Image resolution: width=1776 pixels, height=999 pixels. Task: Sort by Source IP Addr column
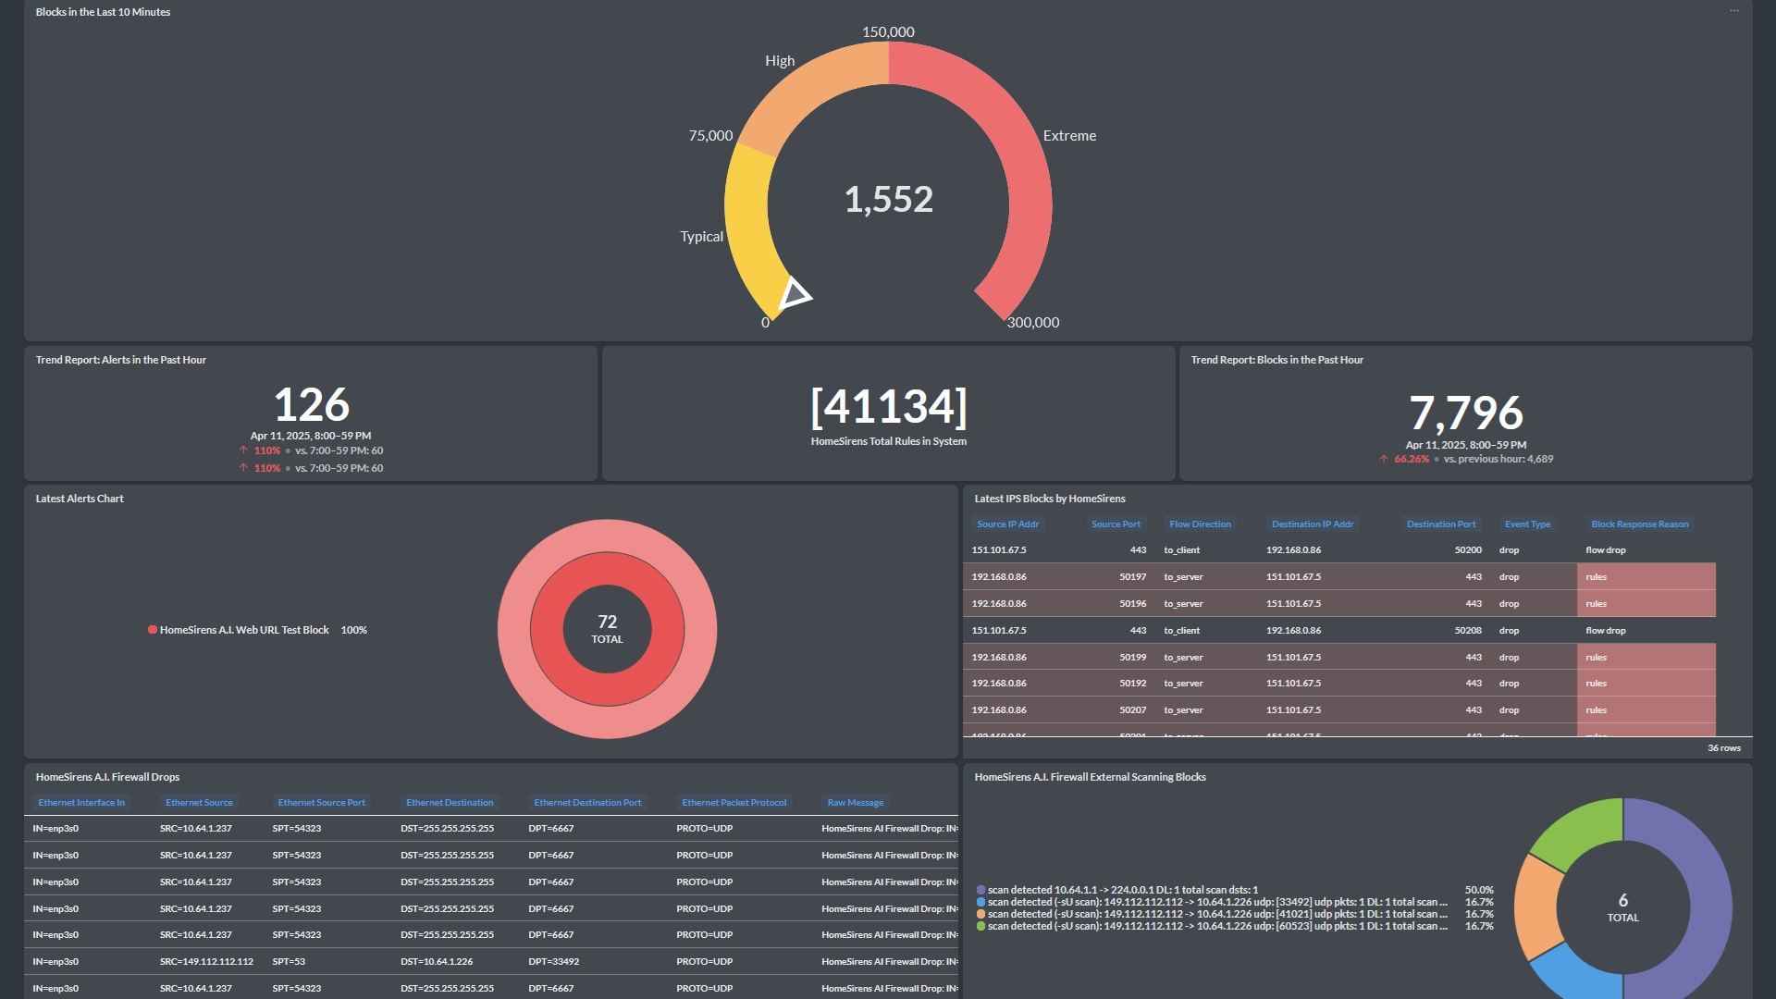pos(1007,524)
